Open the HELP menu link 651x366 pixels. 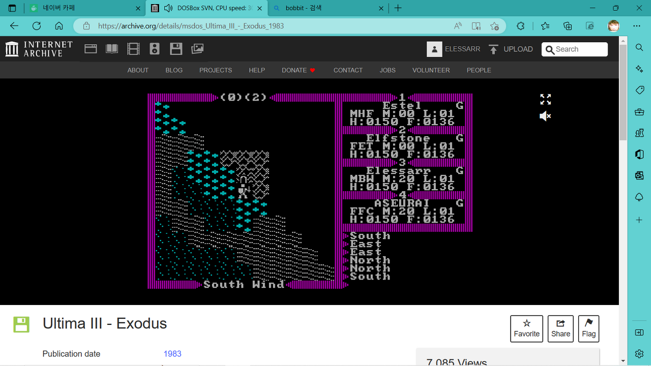pyautogui.click(x=257, y=70)
